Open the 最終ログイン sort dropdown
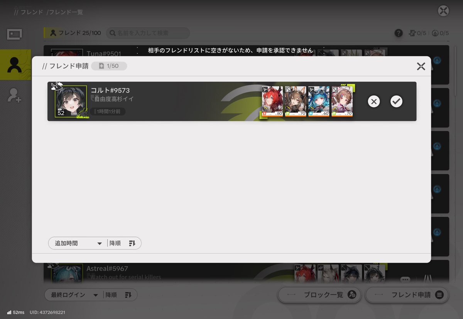Image resolution: width=463 pixels, height=319 pixels. coord(74,295)
